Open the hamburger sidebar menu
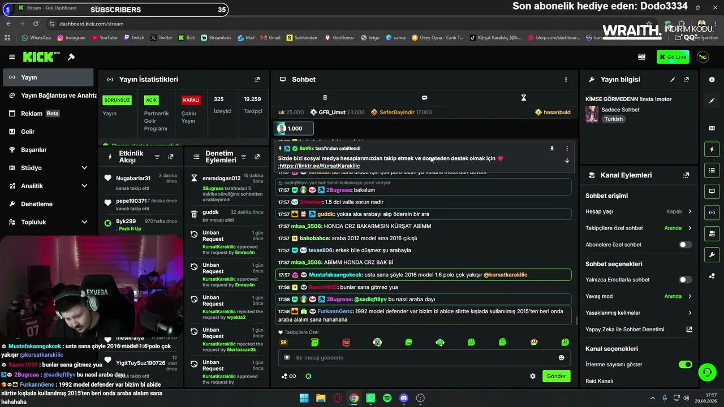The image size is (724, 407). click(x=12, y=57)
